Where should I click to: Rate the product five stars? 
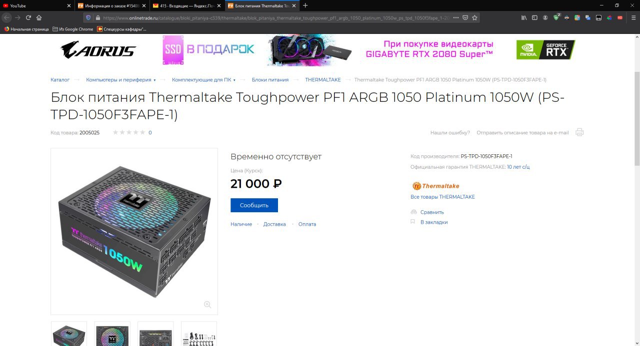[142, 132]
